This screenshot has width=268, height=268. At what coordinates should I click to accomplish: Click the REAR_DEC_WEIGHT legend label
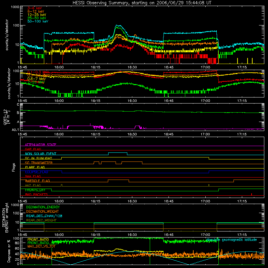pos(41,220)
